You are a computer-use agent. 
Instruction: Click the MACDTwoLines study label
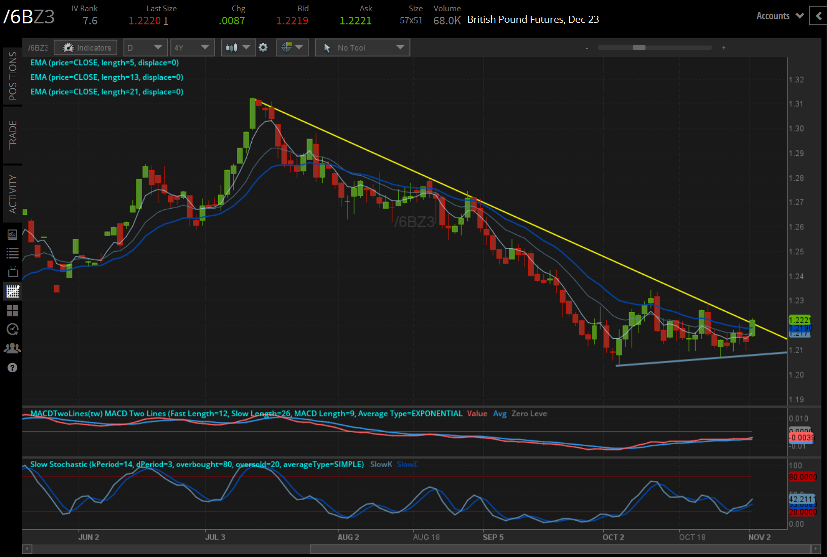coord(246,413)
